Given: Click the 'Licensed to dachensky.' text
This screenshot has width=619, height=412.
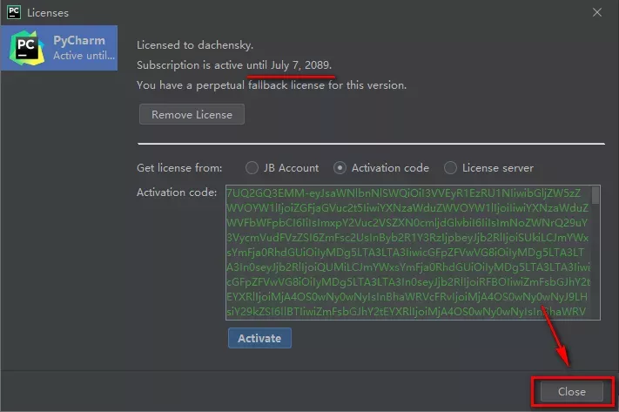Looking at the screenshot, I should (x=194, y=45).
